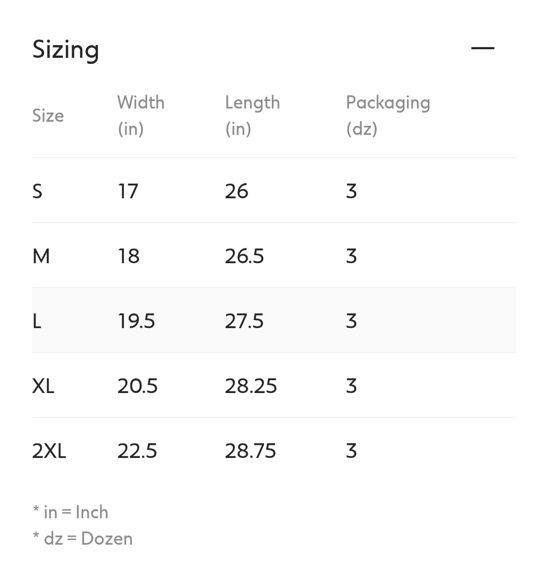Click the '* dz = Dozen' footnote
548x568 pixels.
point(83,539)
